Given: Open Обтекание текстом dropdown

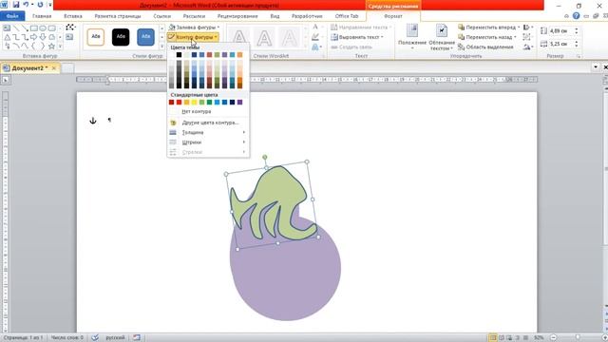Looking at the screenshot, I should 442,38.
